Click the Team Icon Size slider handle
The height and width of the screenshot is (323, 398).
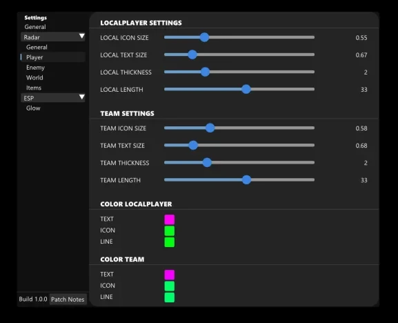click(210, 128)
